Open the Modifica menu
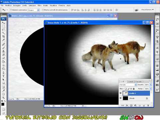 [x=8, y=5]
